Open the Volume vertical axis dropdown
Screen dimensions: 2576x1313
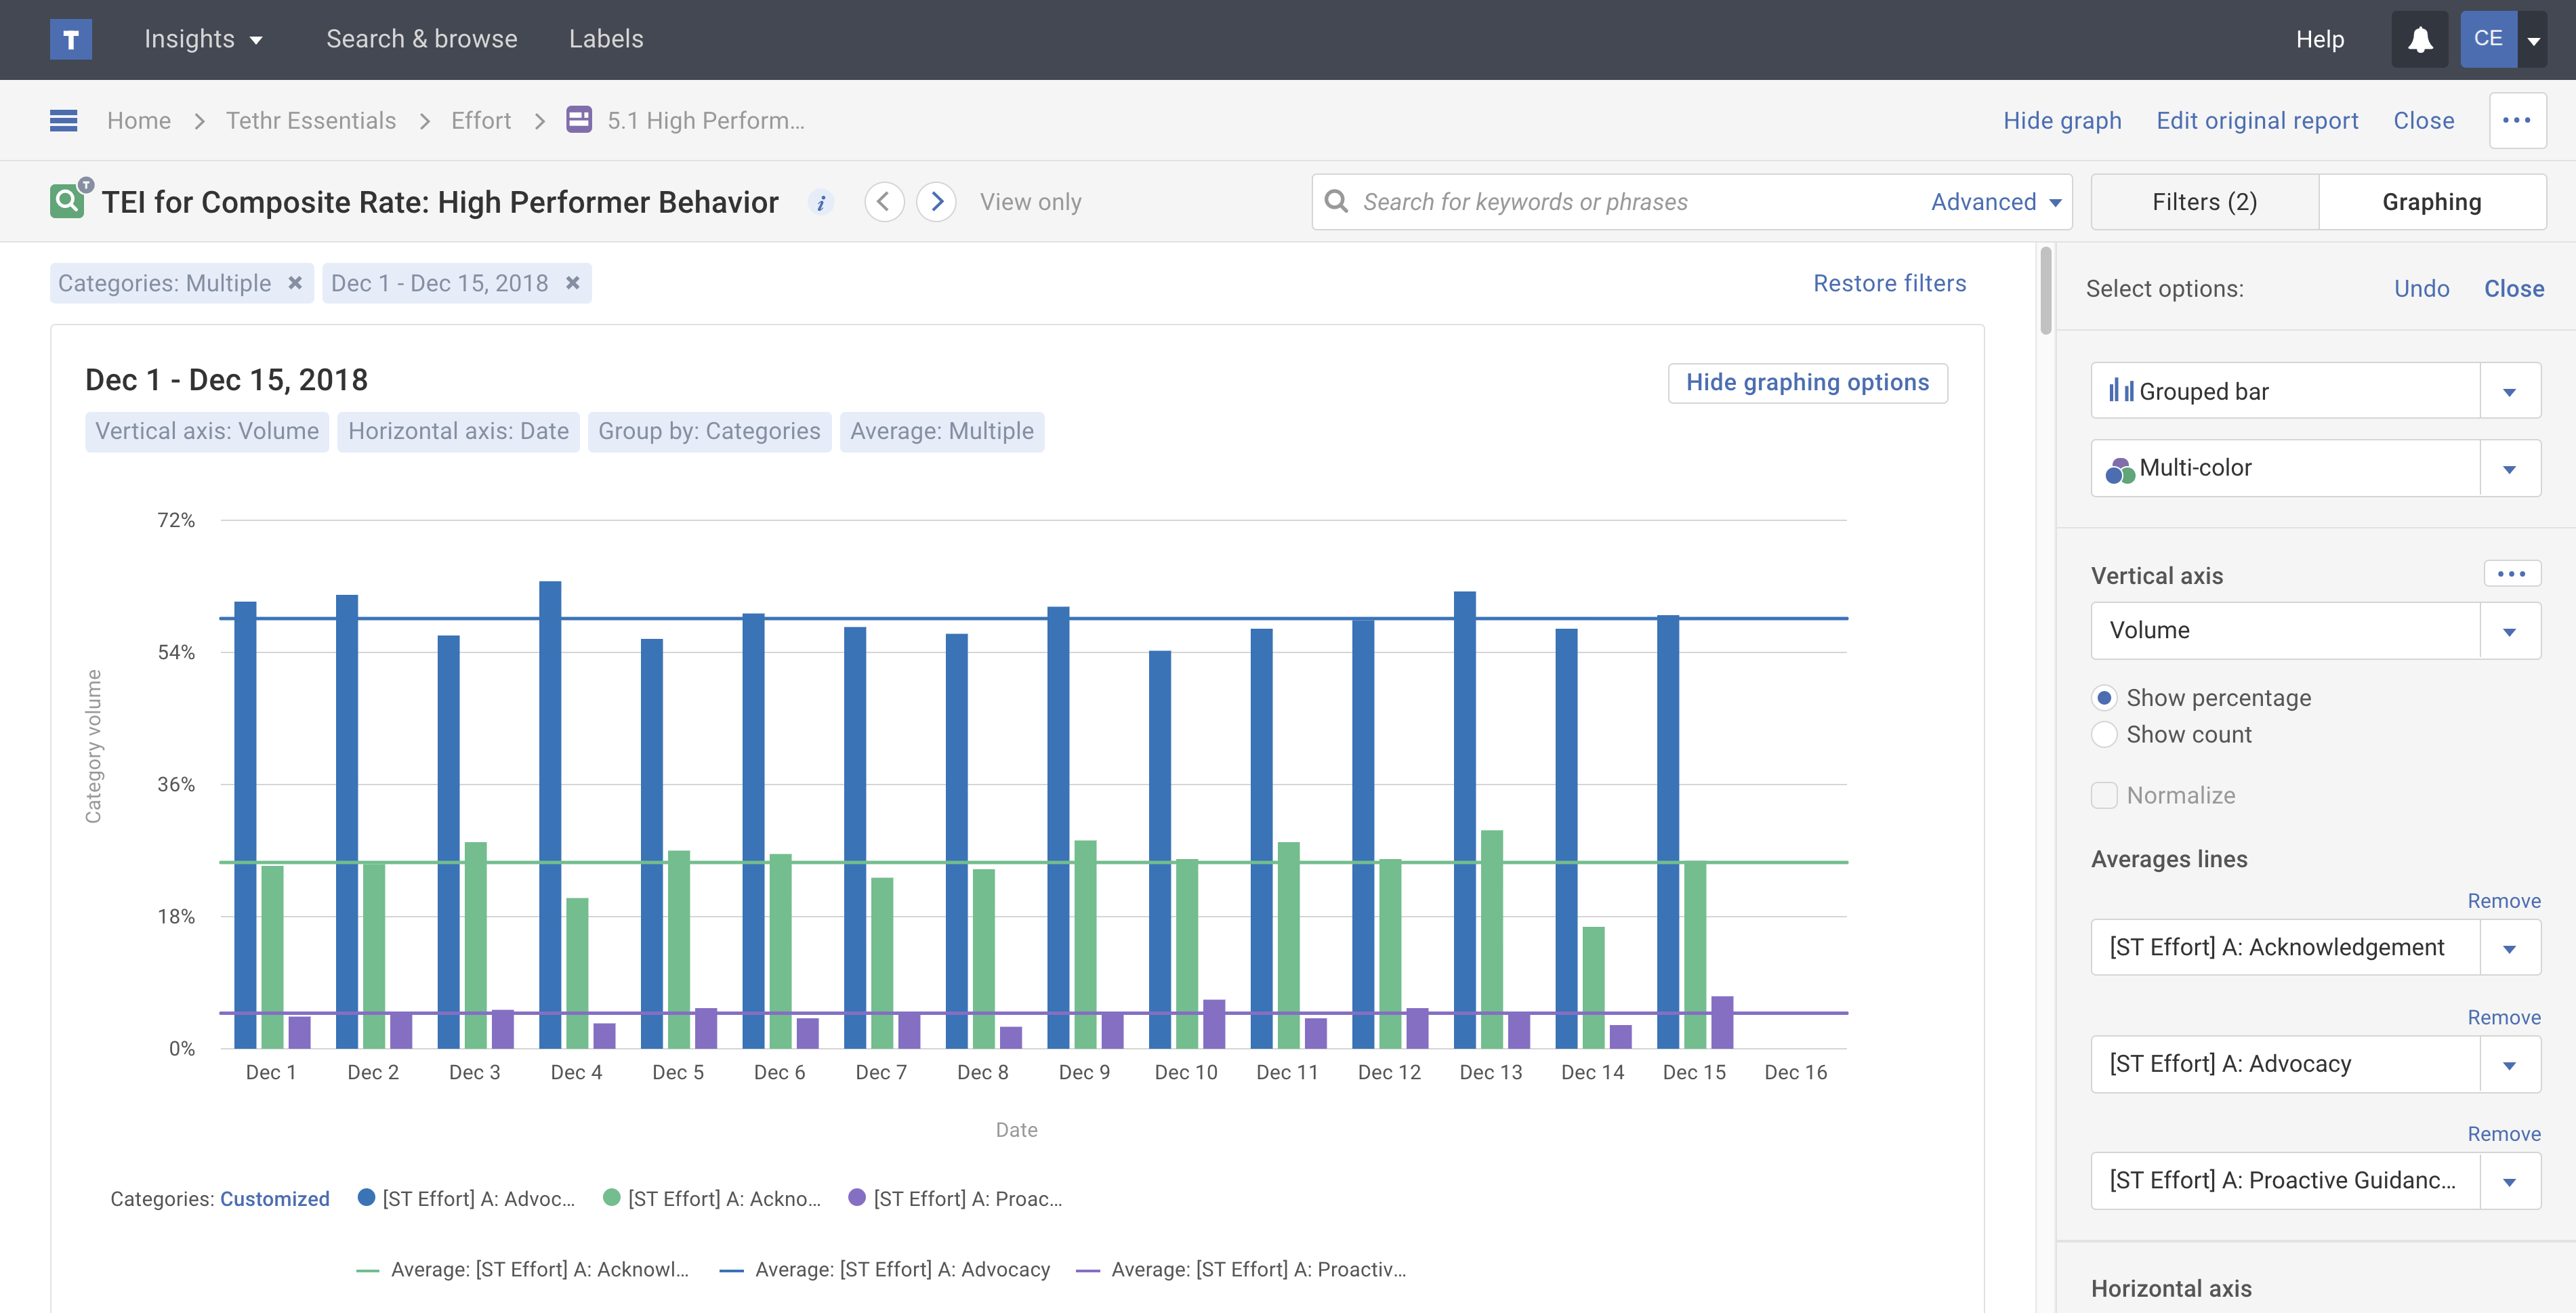(x=2509, y=631)
